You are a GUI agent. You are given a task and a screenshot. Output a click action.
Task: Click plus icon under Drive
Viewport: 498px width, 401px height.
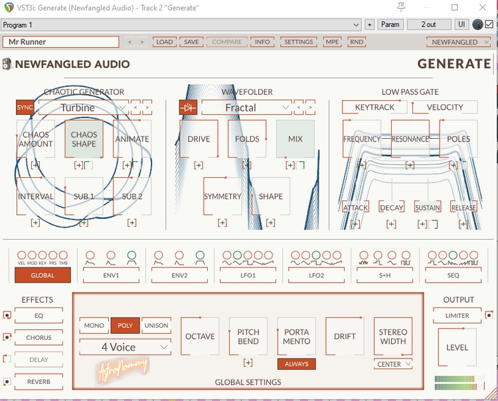click(x=199, y=165)
